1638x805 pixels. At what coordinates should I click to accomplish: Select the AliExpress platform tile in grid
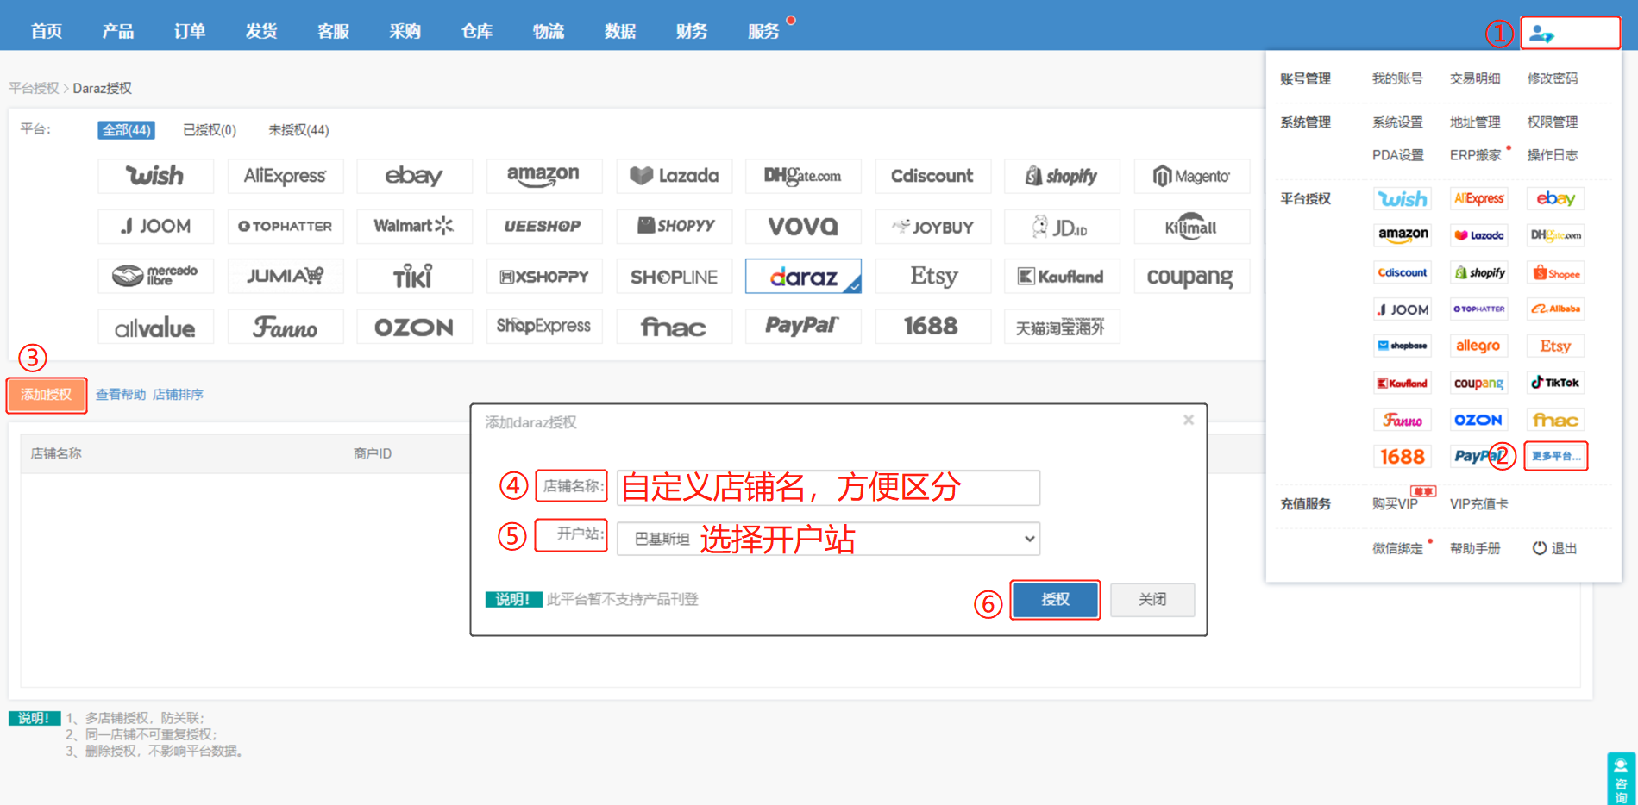pos(285,176)
